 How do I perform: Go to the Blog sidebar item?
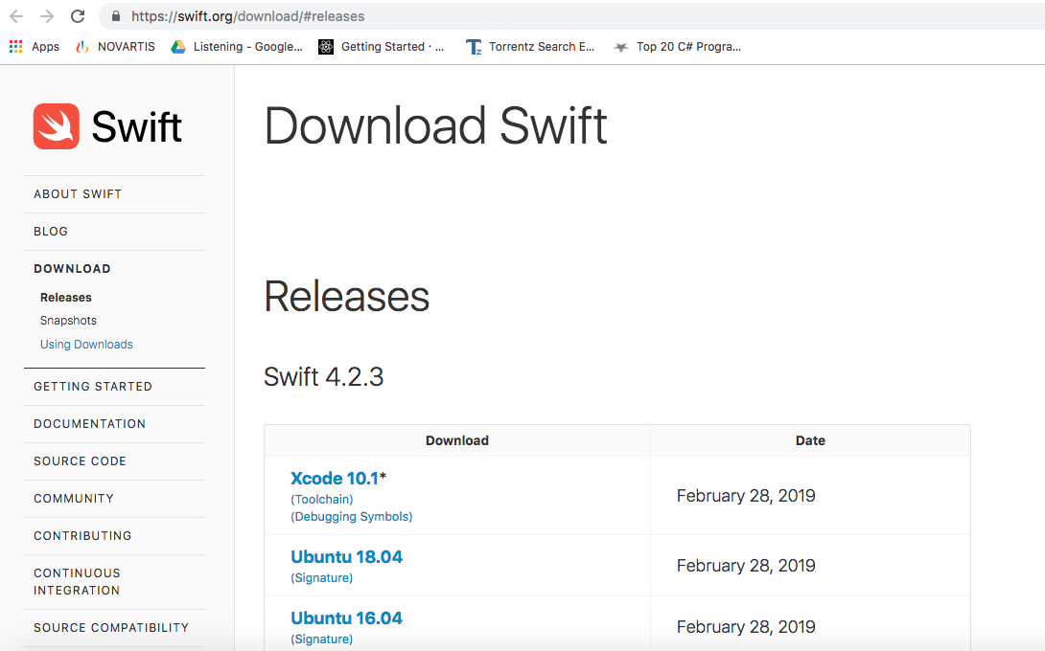(51, 232)
